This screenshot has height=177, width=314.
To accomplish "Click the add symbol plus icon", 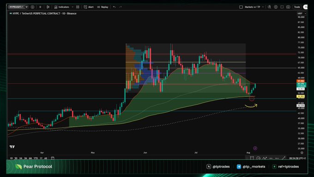I will (x=32, y=7).
